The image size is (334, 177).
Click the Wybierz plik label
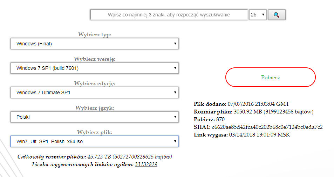click(x=95, y=132)
